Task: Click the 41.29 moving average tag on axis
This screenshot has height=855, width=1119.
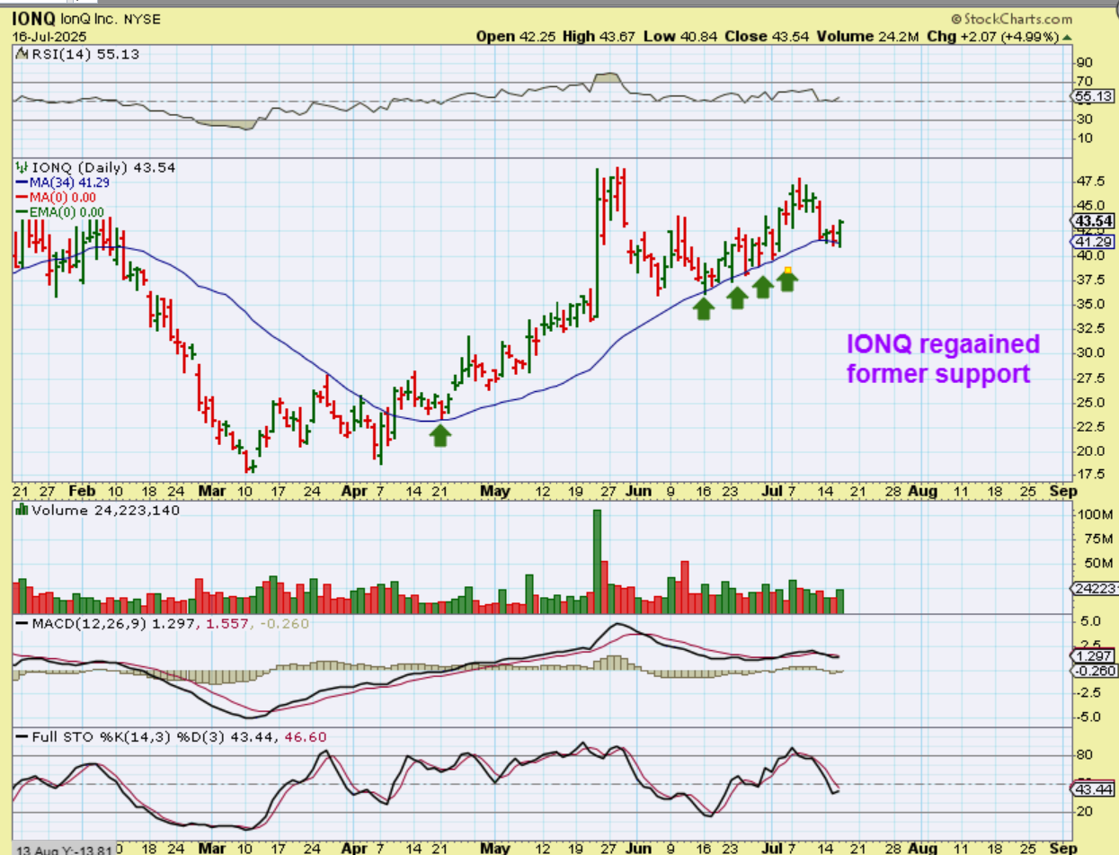Action: pos(1095,243)
